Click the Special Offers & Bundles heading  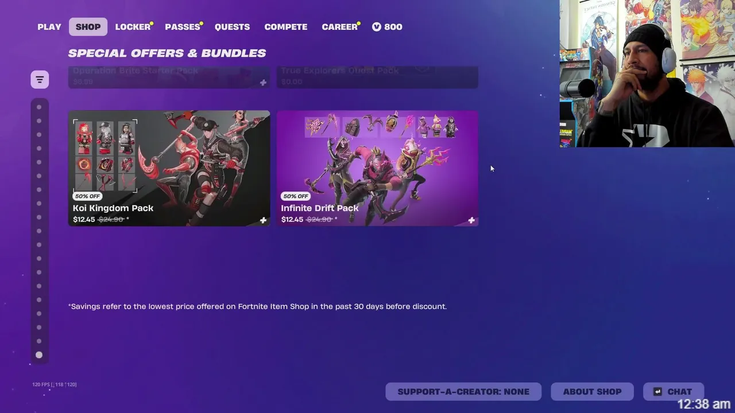click(x=167, y=53)
